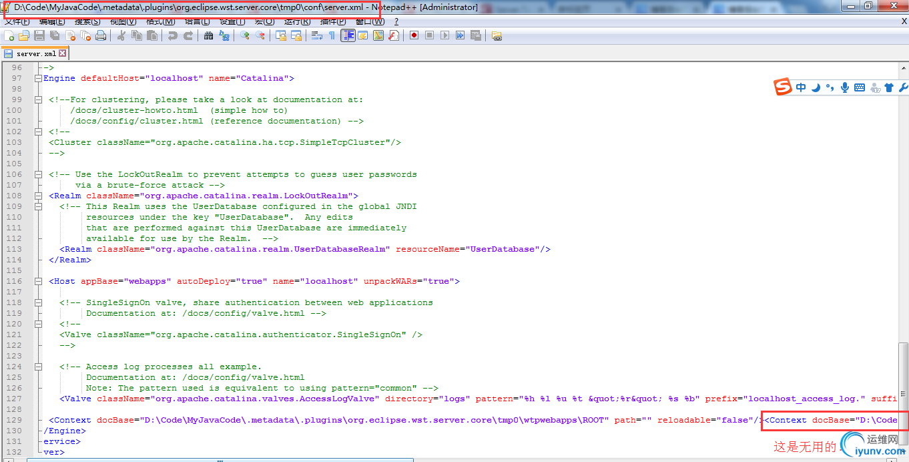
Task: Click the last toolbar icon after macro buttons
Action: coord(497,35)
